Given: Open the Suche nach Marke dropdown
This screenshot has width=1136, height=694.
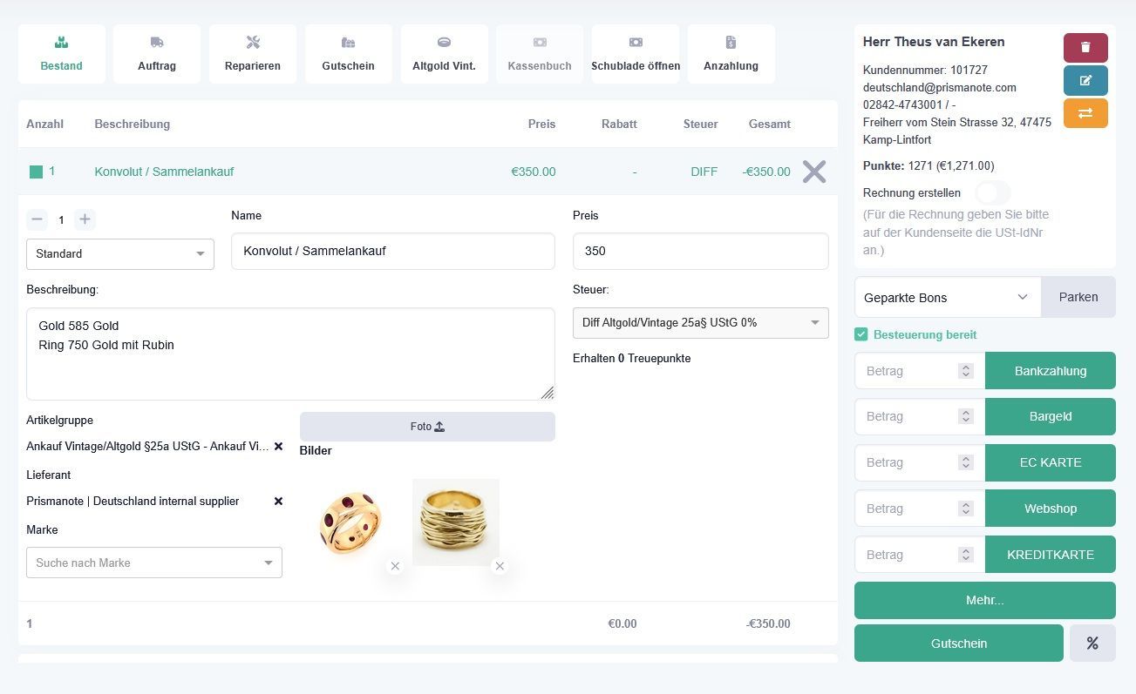Looking at the screenshot, I should (x=154, y=563).
